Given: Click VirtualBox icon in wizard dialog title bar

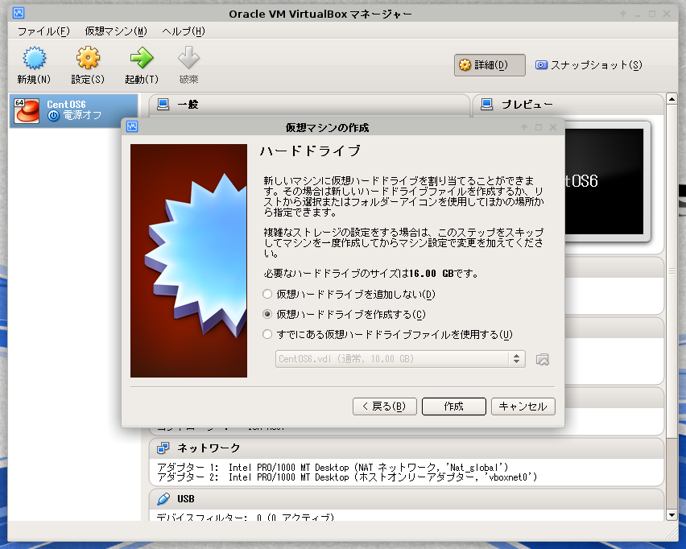Looking at the screenshot, I should tap(132, 127).
